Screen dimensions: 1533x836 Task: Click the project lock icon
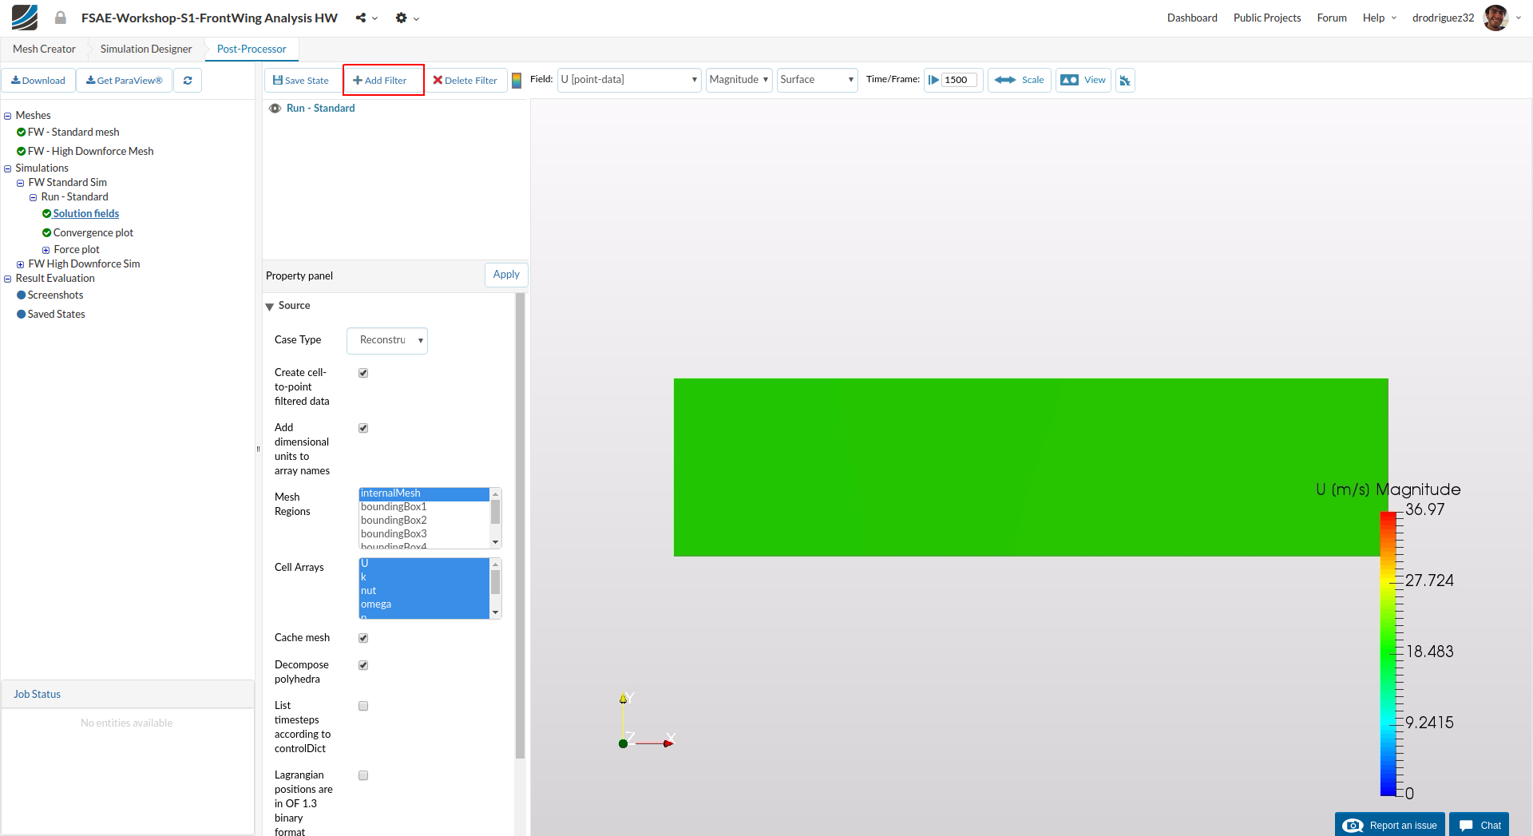pos(60,18)
